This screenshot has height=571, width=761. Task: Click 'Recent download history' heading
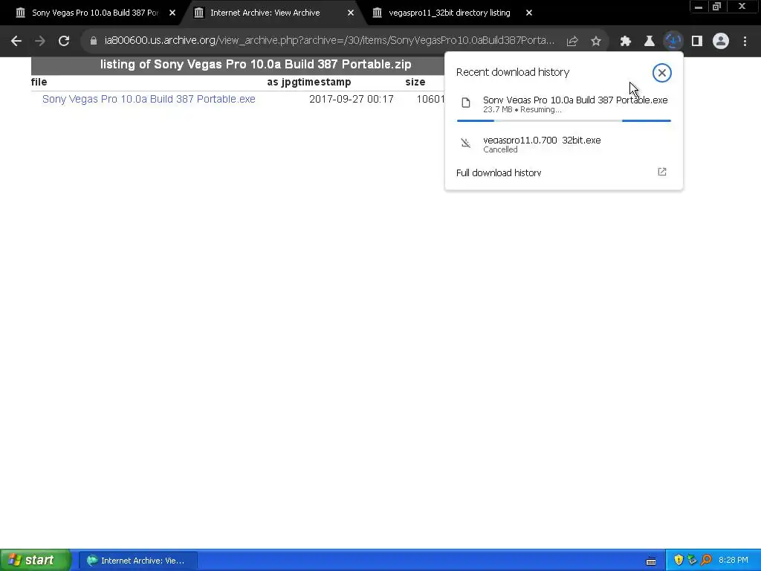[x=513, y=72]
